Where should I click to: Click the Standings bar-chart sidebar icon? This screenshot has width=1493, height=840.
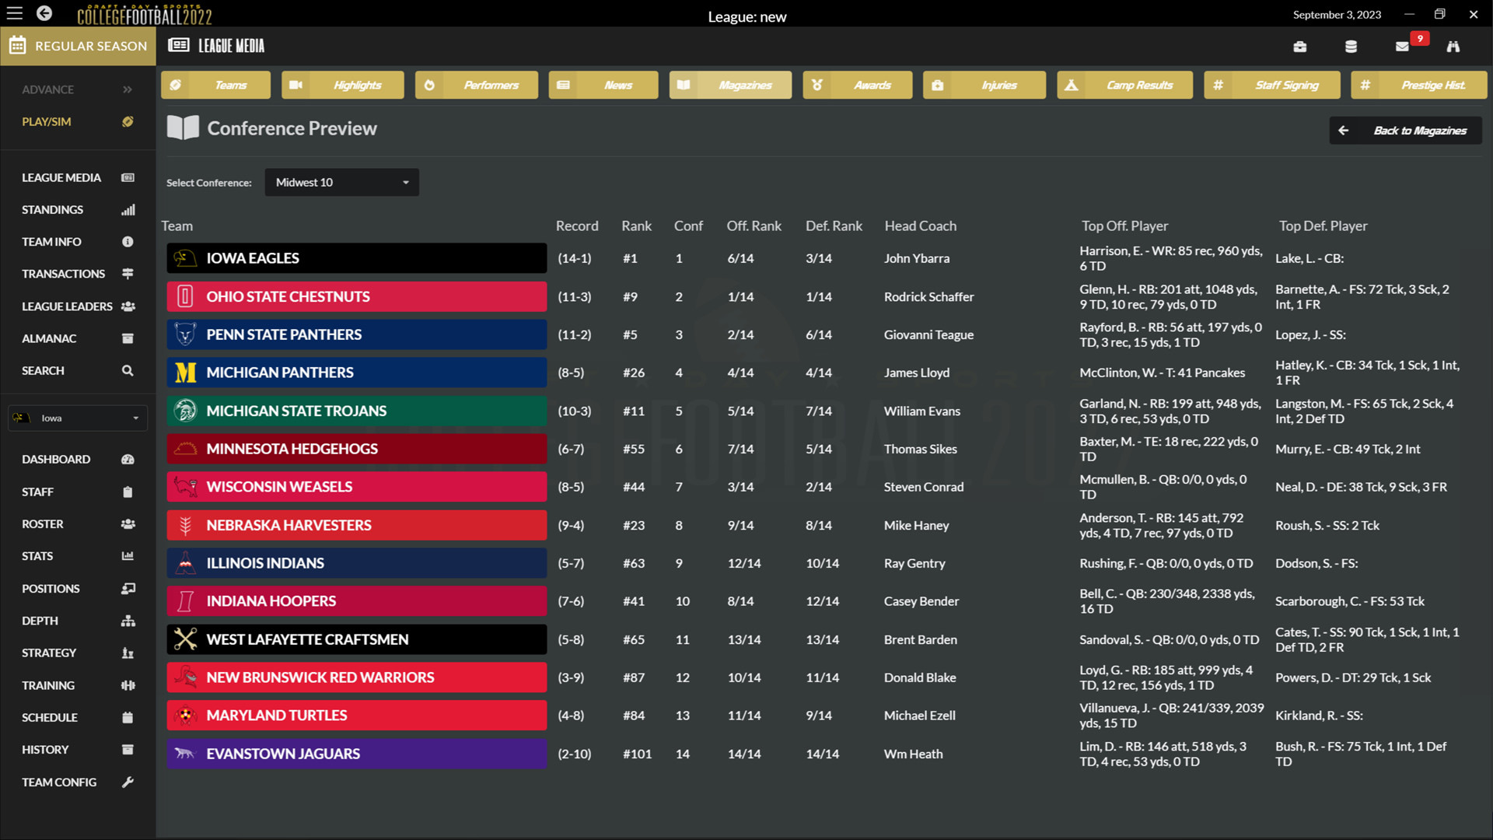pyautogui.click(x=128, y=209)
